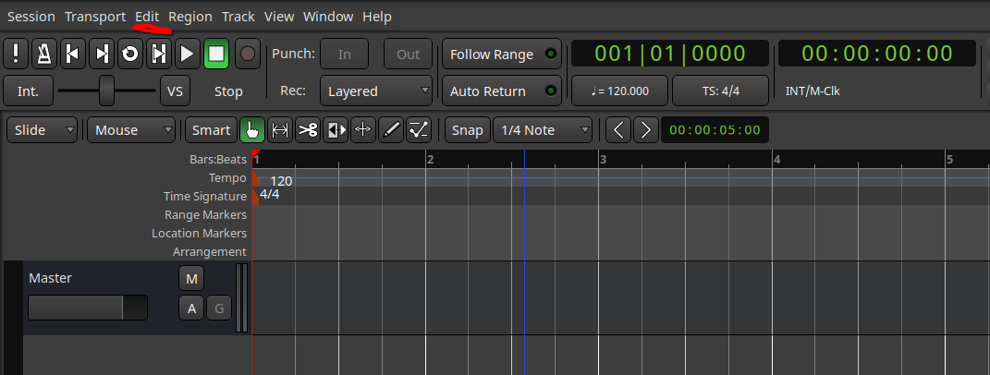
Task: Toggle the metronome click
Action: pyautogui.click(x=43, y=54)
